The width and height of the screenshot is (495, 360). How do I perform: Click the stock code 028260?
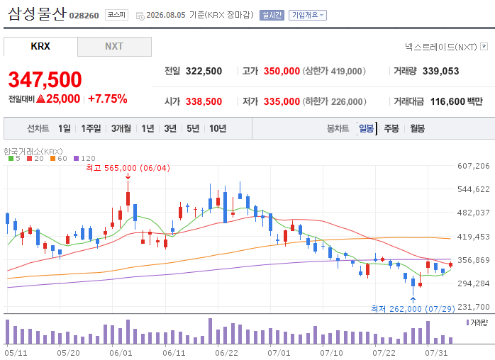[x=84, y=16]
